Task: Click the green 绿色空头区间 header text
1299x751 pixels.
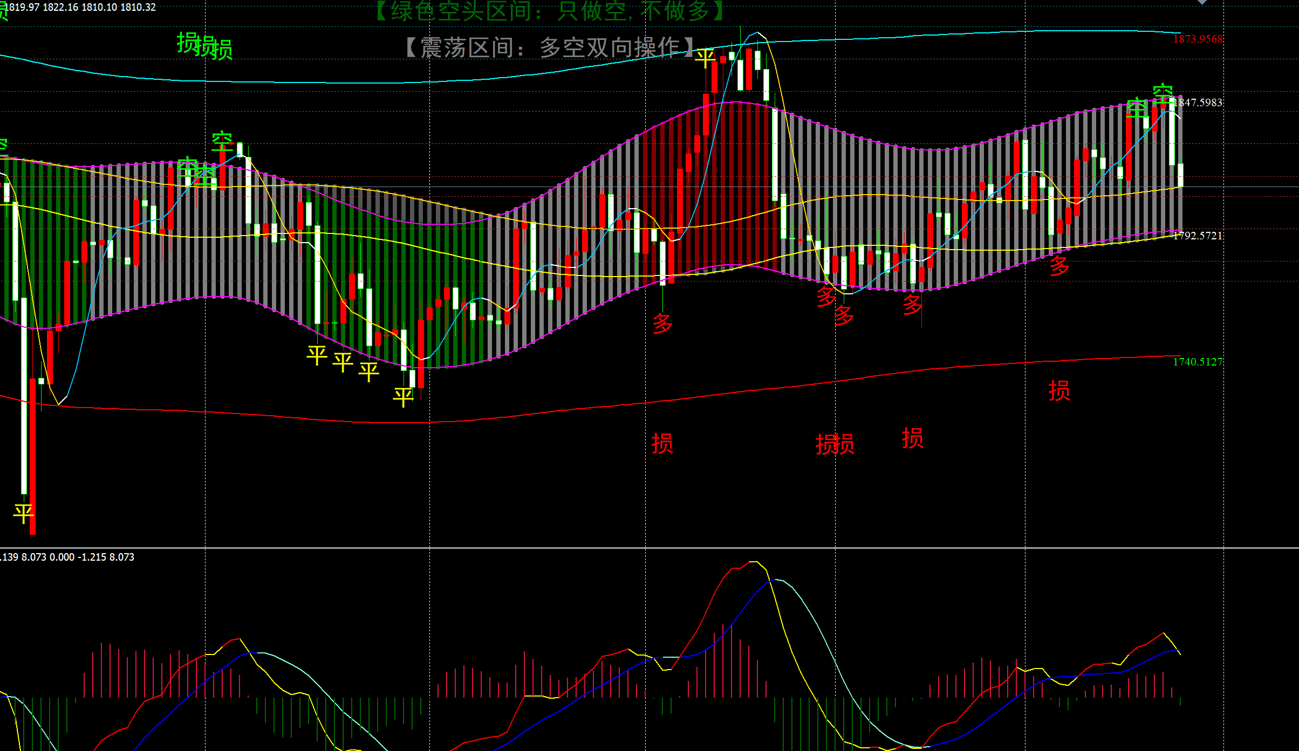Action: point(549,11)
